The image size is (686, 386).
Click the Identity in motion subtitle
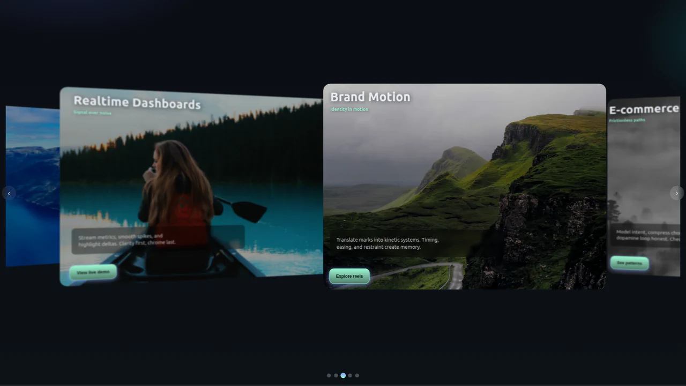tap(349, 109)
